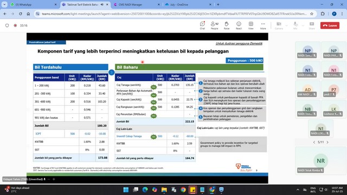Screen dimensions: 347x195
Task: Expand the camera options arrow
Action: [287, 25]
